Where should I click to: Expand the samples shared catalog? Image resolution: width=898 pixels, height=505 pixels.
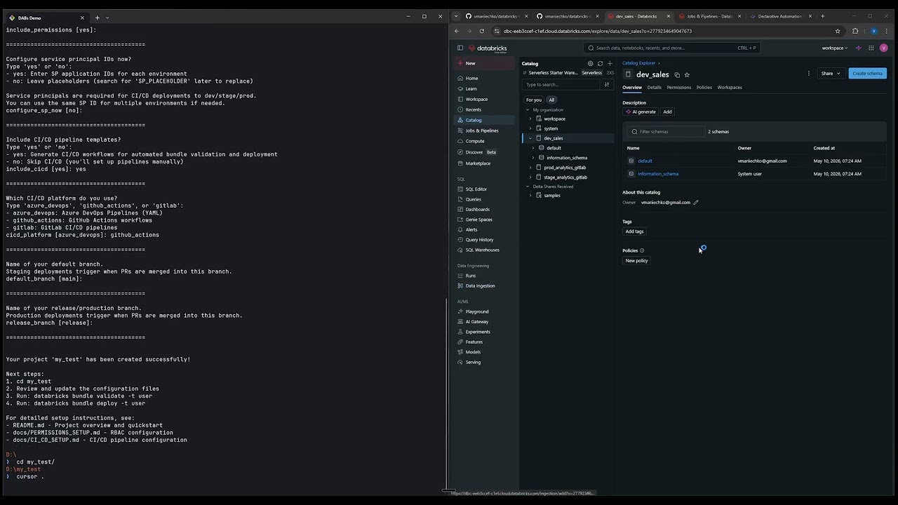(530, 195)
